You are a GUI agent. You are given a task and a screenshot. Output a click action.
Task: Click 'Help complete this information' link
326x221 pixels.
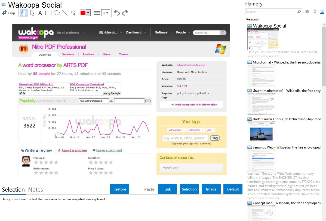pyautogui.click(x=194, y=105)
